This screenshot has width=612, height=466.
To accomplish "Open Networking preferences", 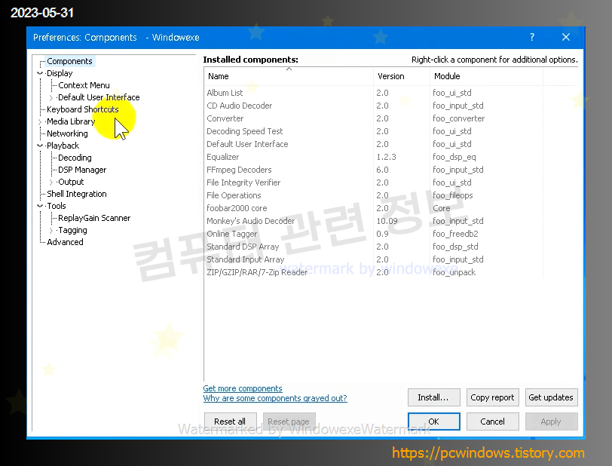I will (67, 134).
